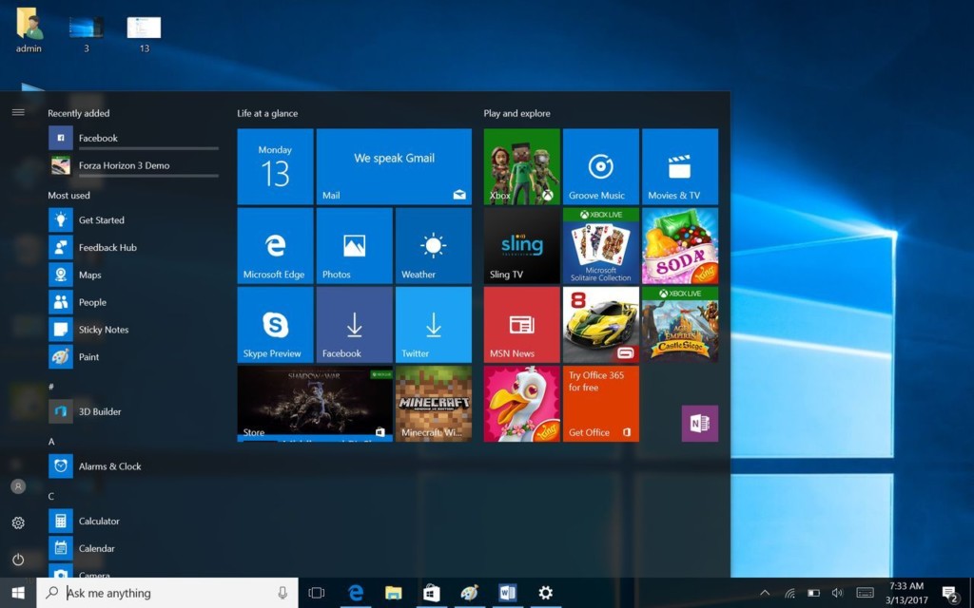Open Settings gear in Start sidebar
Image resolution: width=974 pixels, height=608 pixels.
pos(18,522)
